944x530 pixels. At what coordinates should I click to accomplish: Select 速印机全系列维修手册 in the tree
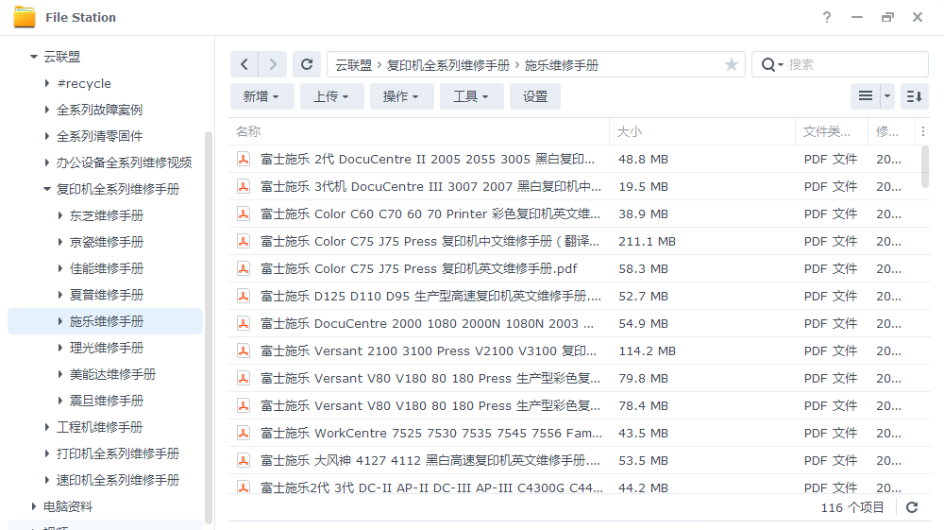[x=118, y=481]
